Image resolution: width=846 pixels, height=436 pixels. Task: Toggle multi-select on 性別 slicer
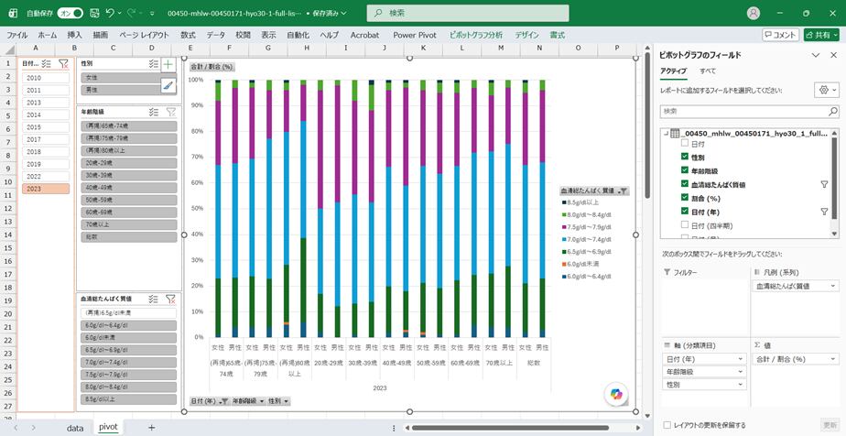coord(154,64)
